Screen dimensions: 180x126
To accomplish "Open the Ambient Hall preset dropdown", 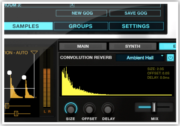I will click(140, 58).
